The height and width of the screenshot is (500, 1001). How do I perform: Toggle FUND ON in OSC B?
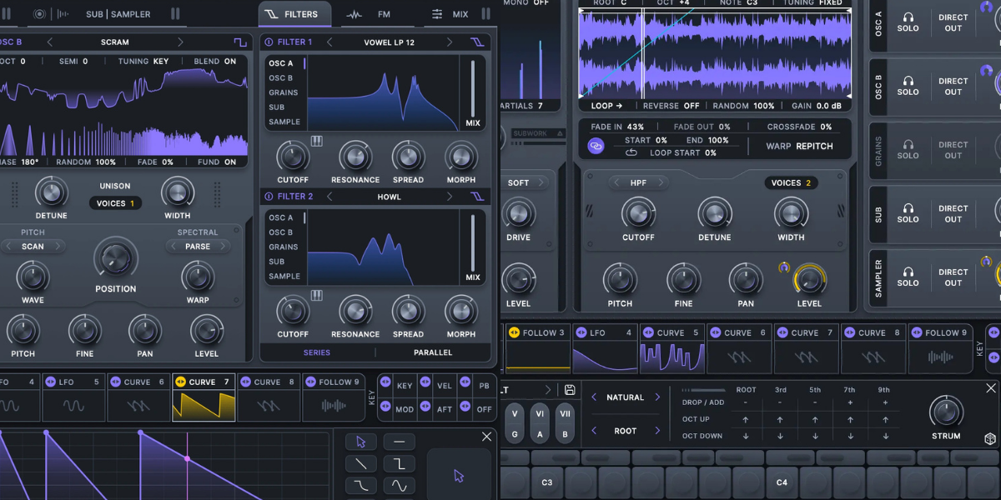click(x=217, y=162)
